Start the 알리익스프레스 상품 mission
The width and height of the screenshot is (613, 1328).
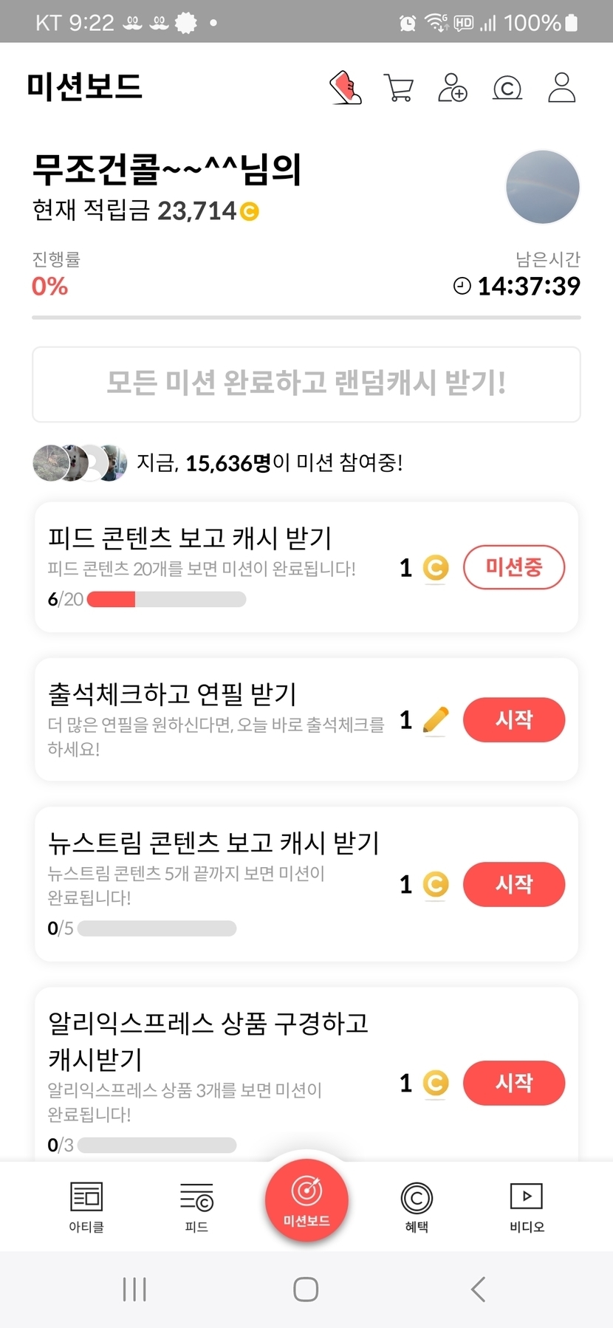[x=513, y=1083]
